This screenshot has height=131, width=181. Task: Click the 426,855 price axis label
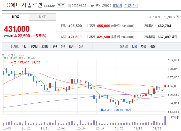coord(174,86)
